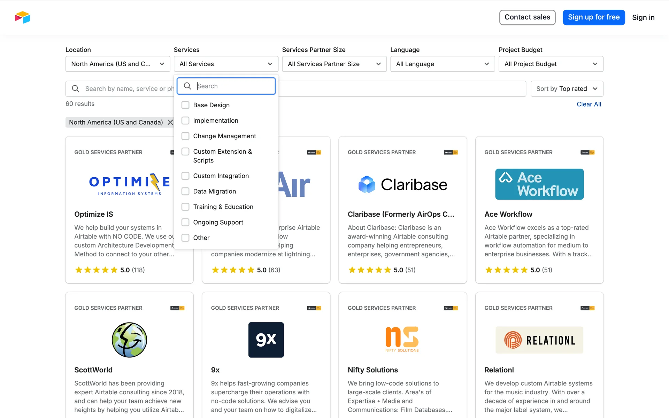This screenshot has height=418, width=669.
Task: Click the Clear All link
Action: (589, 104)
